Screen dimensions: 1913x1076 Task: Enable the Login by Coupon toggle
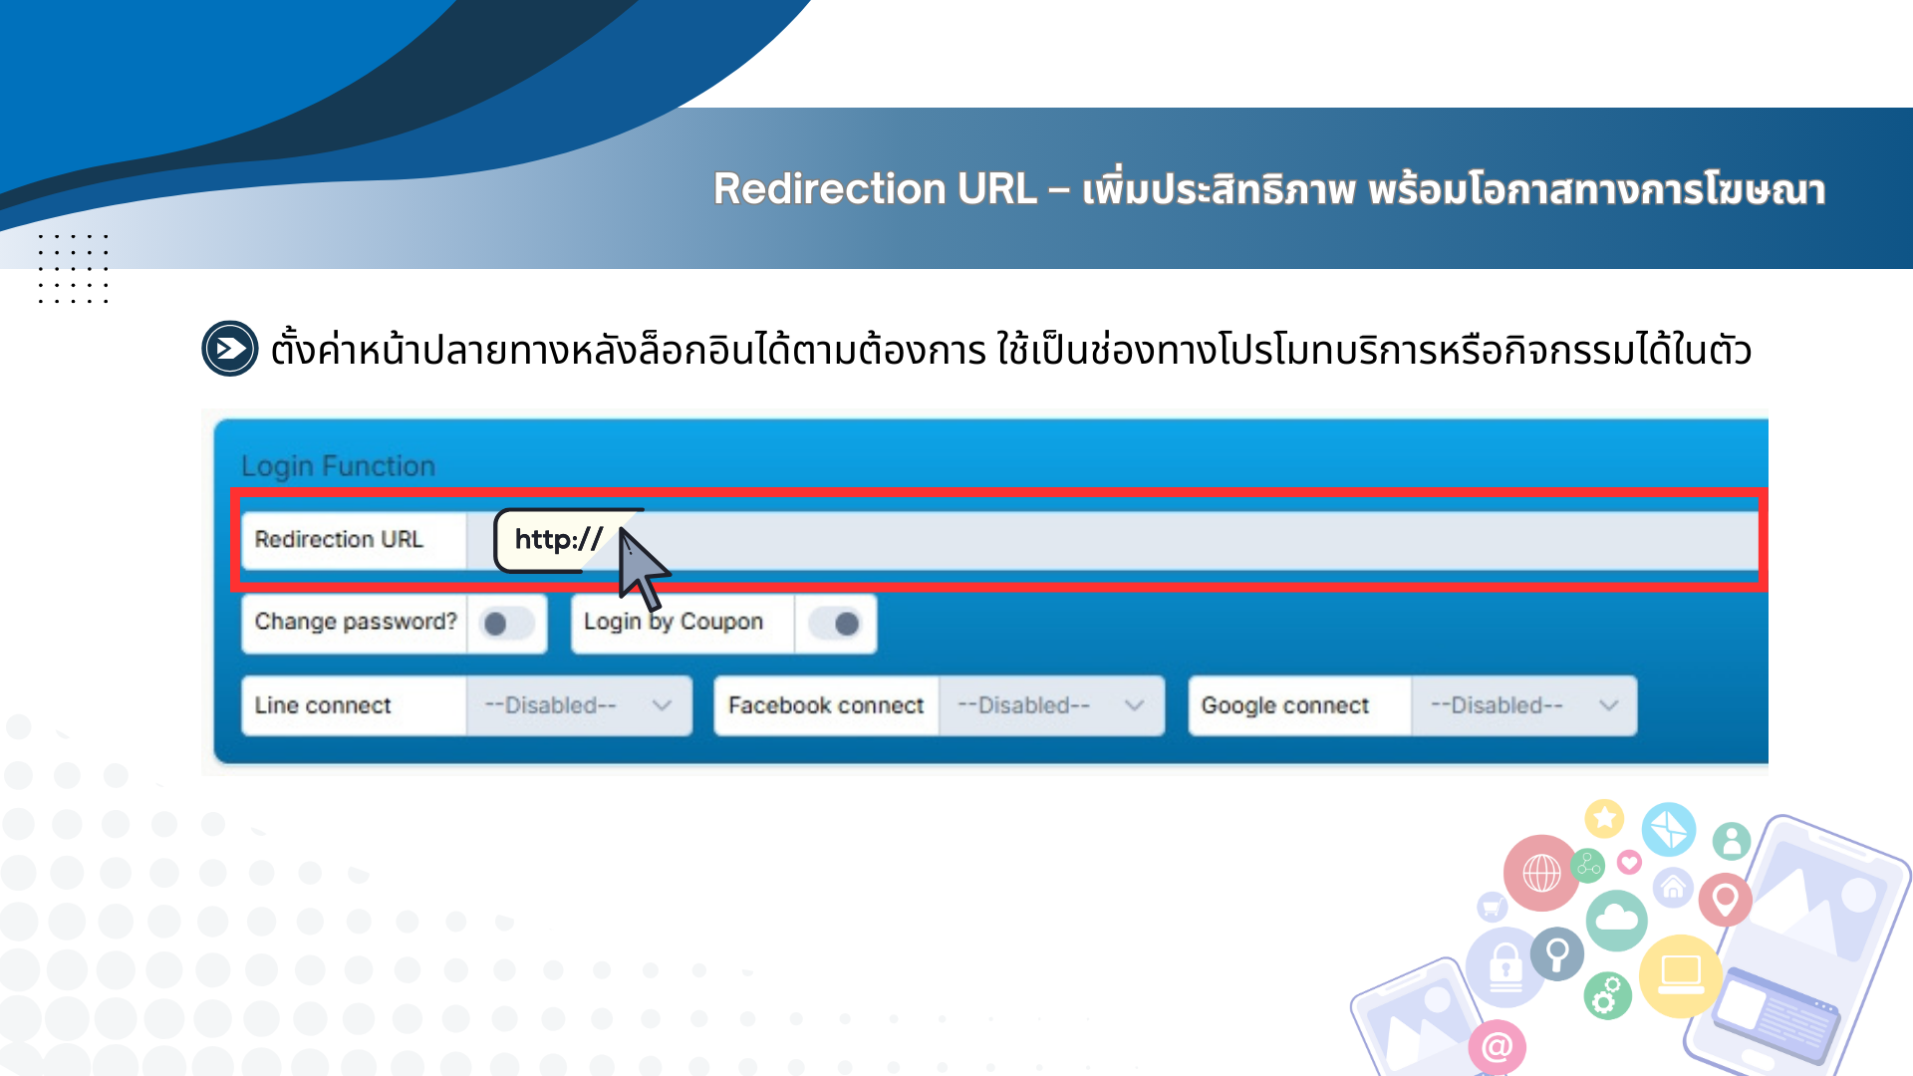tap(835, 624)
